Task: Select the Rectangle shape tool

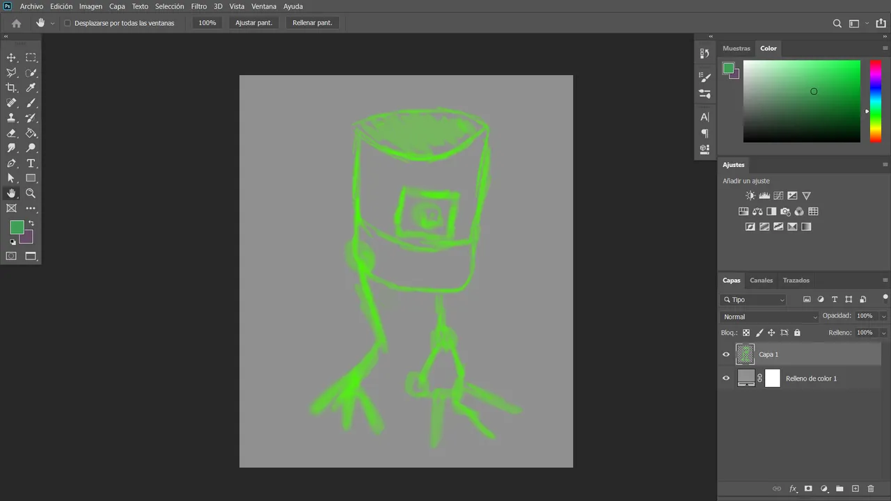Action: point(31,178)
